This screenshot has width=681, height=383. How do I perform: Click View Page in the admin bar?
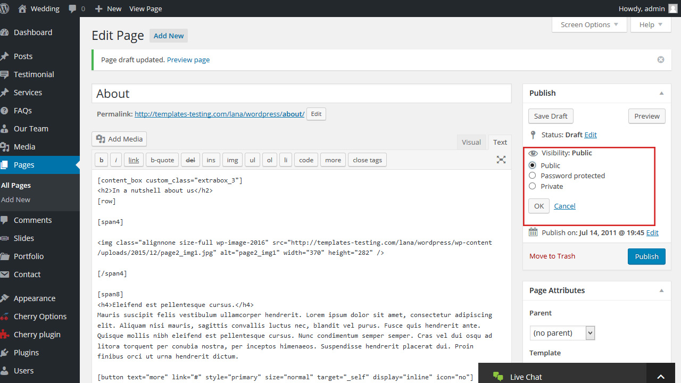[x=146, y=9]
